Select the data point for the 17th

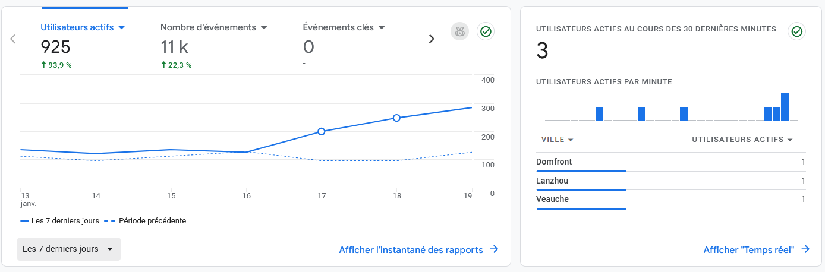(x=322, y=131)
